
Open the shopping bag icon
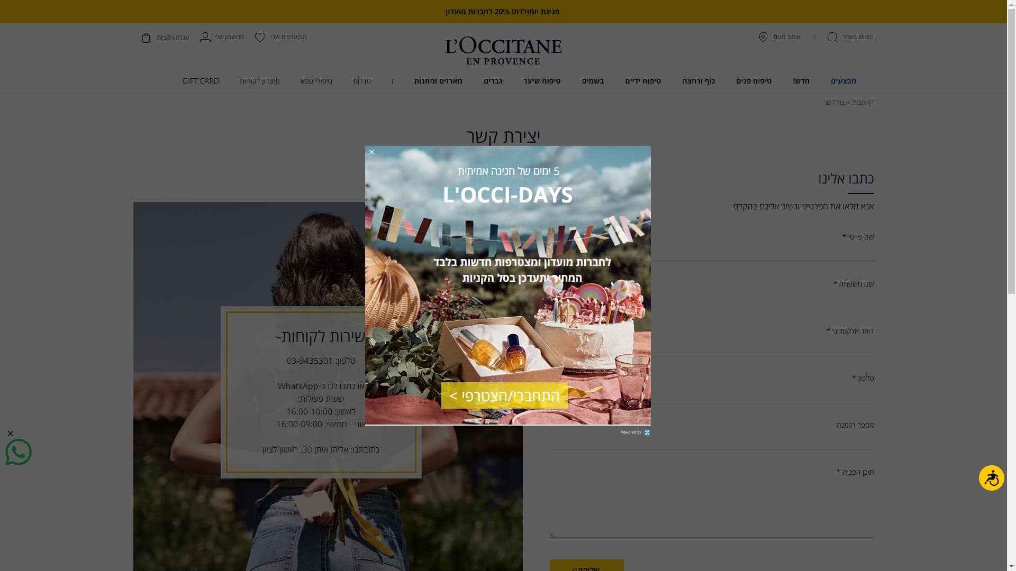tap(146, 38)
